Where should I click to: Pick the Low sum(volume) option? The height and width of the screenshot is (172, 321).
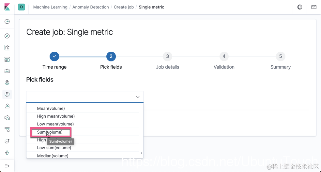pos(54,148)
